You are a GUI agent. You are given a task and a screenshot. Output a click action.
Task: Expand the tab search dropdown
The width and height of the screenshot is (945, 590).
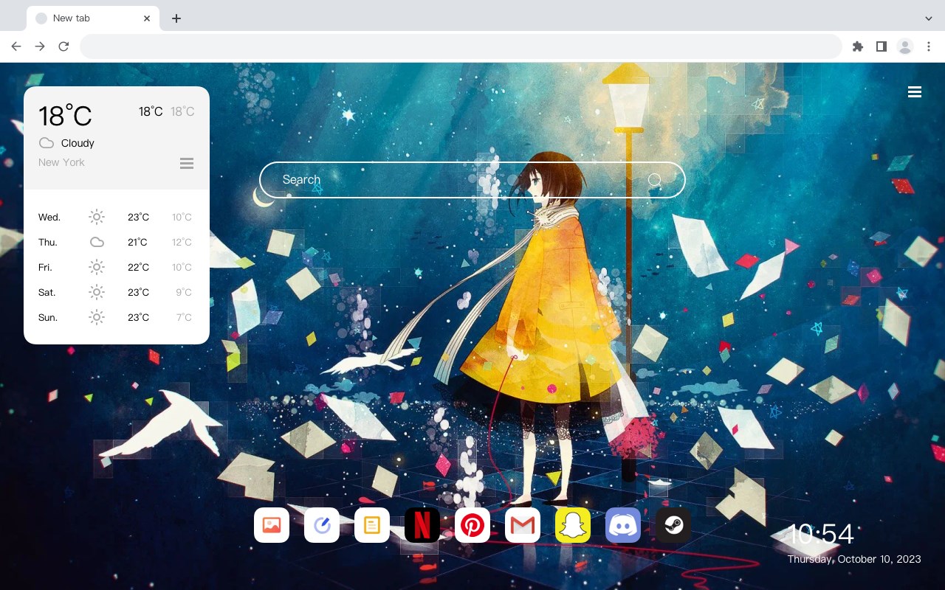[x=929, y=18]
